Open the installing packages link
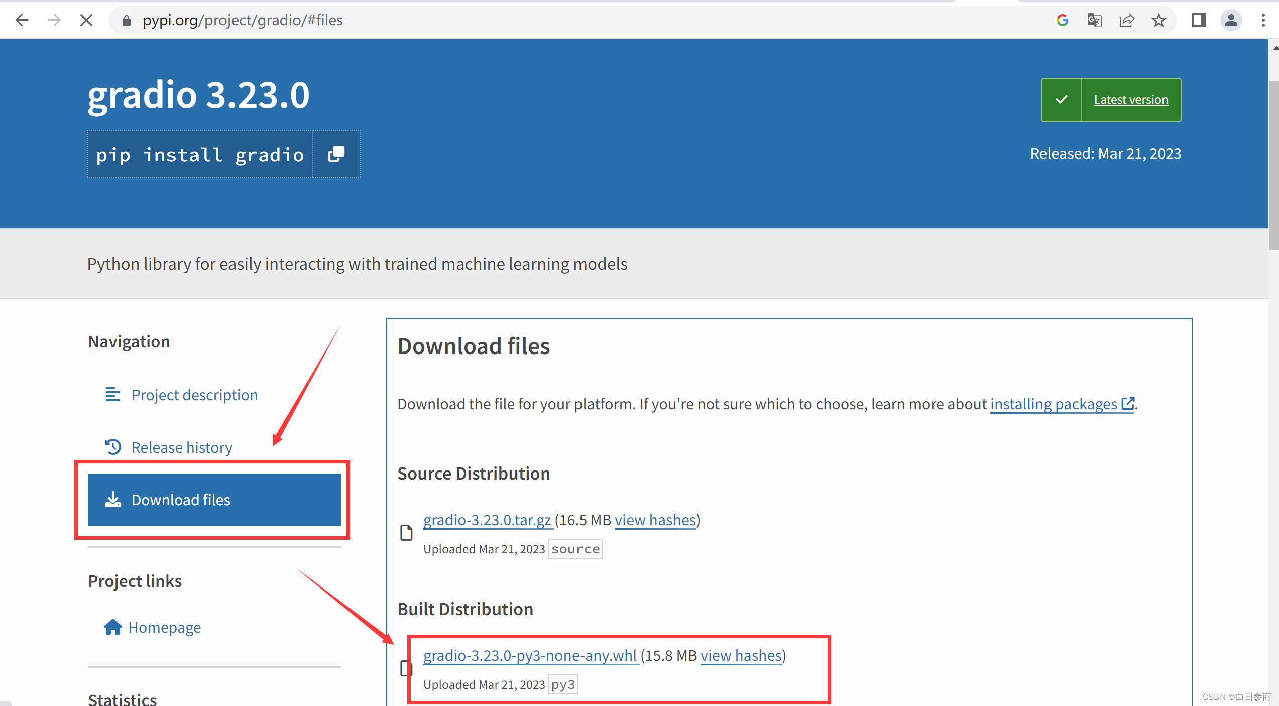The width and height of the screenshot is (1279, 706). point(1054,404)
